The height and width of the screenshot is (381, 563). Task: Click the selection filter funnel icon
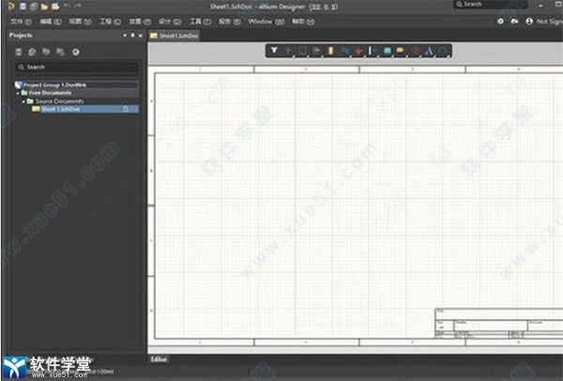pos(274,51)
